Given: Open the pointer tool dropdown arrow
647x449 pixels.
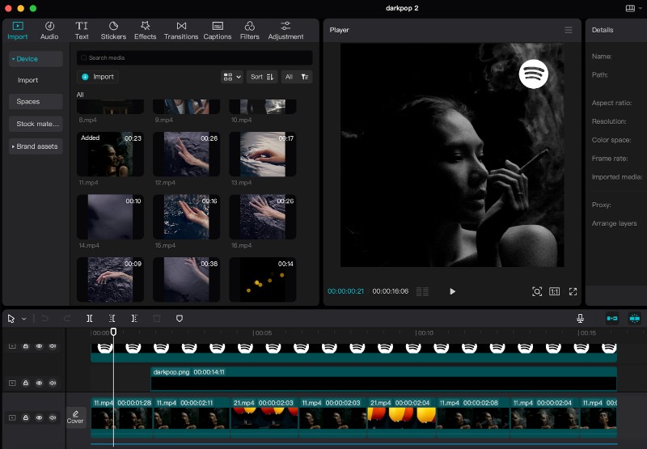Looking at the screenshot, I should coord(24,319).
